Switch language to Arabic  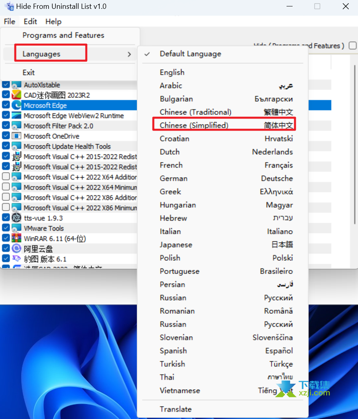(223, 86)
